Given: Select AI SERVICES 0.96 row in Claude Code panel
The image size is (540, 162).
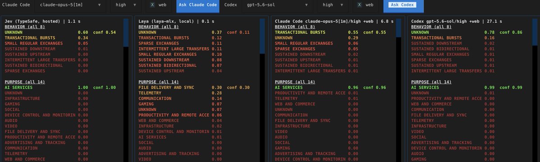Looking at the screenshot, I should 316,87.
